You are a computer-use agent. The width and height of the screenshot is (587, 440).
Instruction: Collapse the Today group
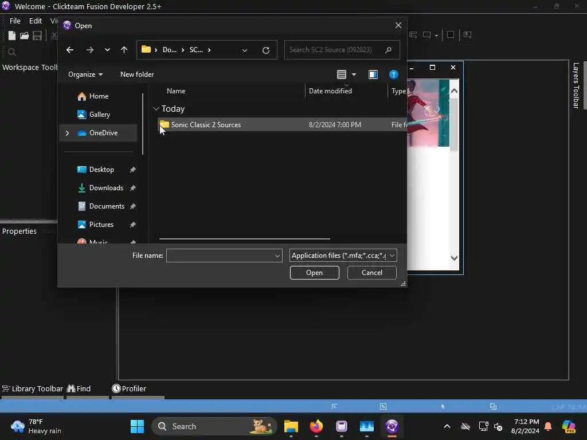(156, 109)
